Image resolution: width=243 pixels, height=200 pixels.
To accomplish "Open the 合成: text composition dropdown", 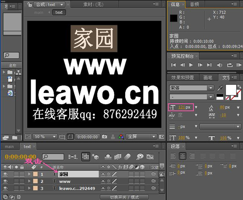I will [x=49, y=4].
